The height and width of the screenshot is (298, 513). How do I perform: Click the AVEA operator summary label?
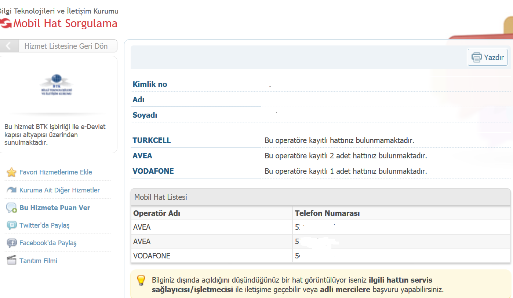click(x=142, y=156)
